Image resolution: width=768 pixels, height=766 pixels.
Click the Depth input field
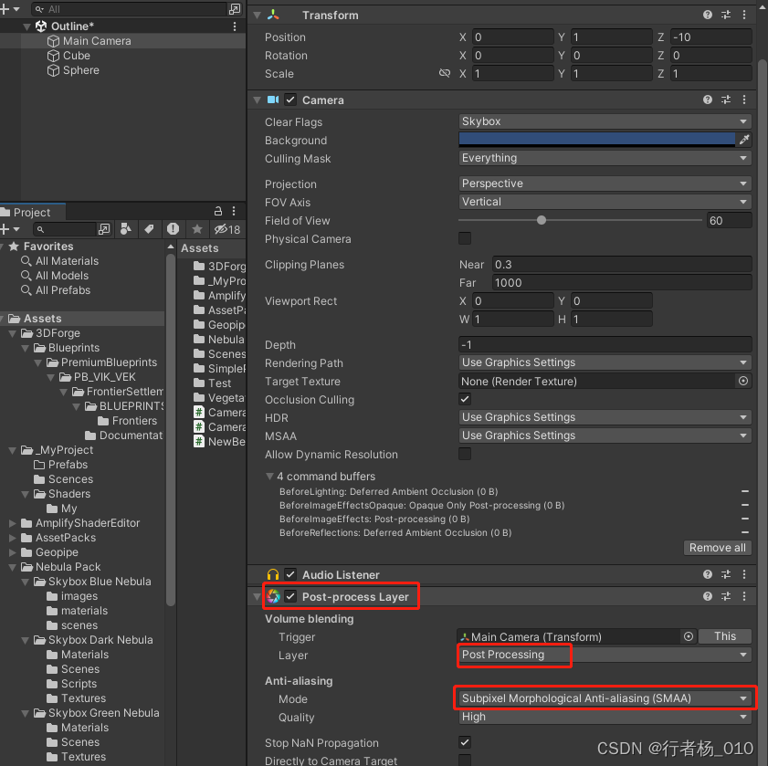[605, 344]
